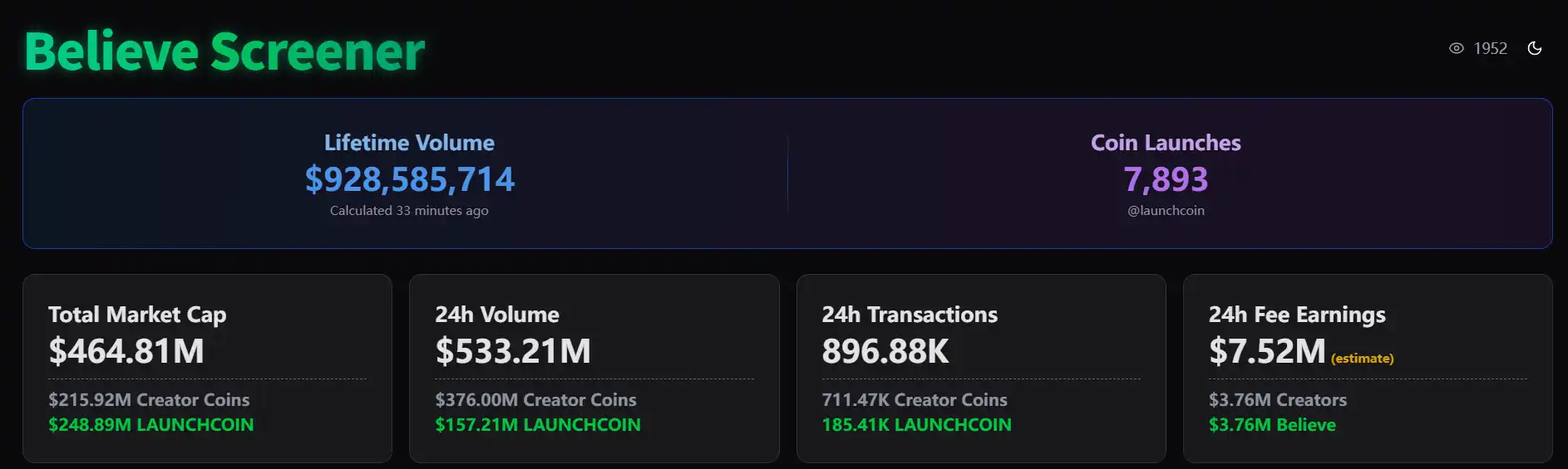Image resolution: width=1568 pixels, height=469 pixels.
Task: Click the $3.76M Creators fee line
Action: pyautogui.click(x=1277, y=400)
